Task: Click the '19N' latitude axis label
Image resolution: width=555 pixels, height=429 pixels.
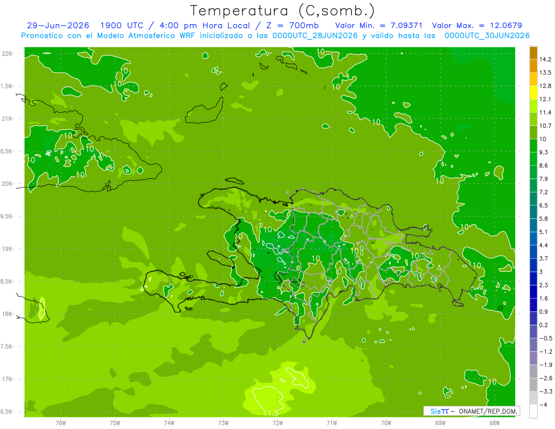Action: pos(7,249)
